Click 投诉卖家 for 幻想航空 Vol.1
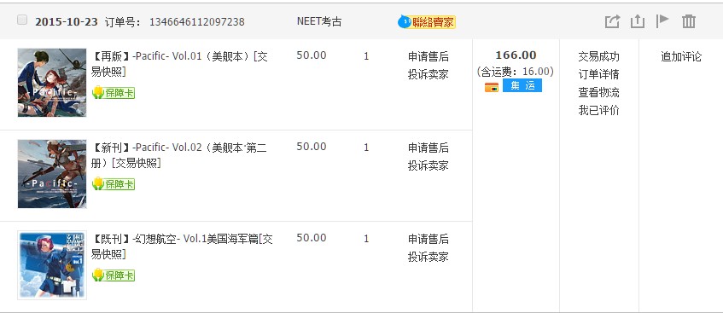This screenshot has height=313, width=723. pyautogui.click(x=428, y=257)
